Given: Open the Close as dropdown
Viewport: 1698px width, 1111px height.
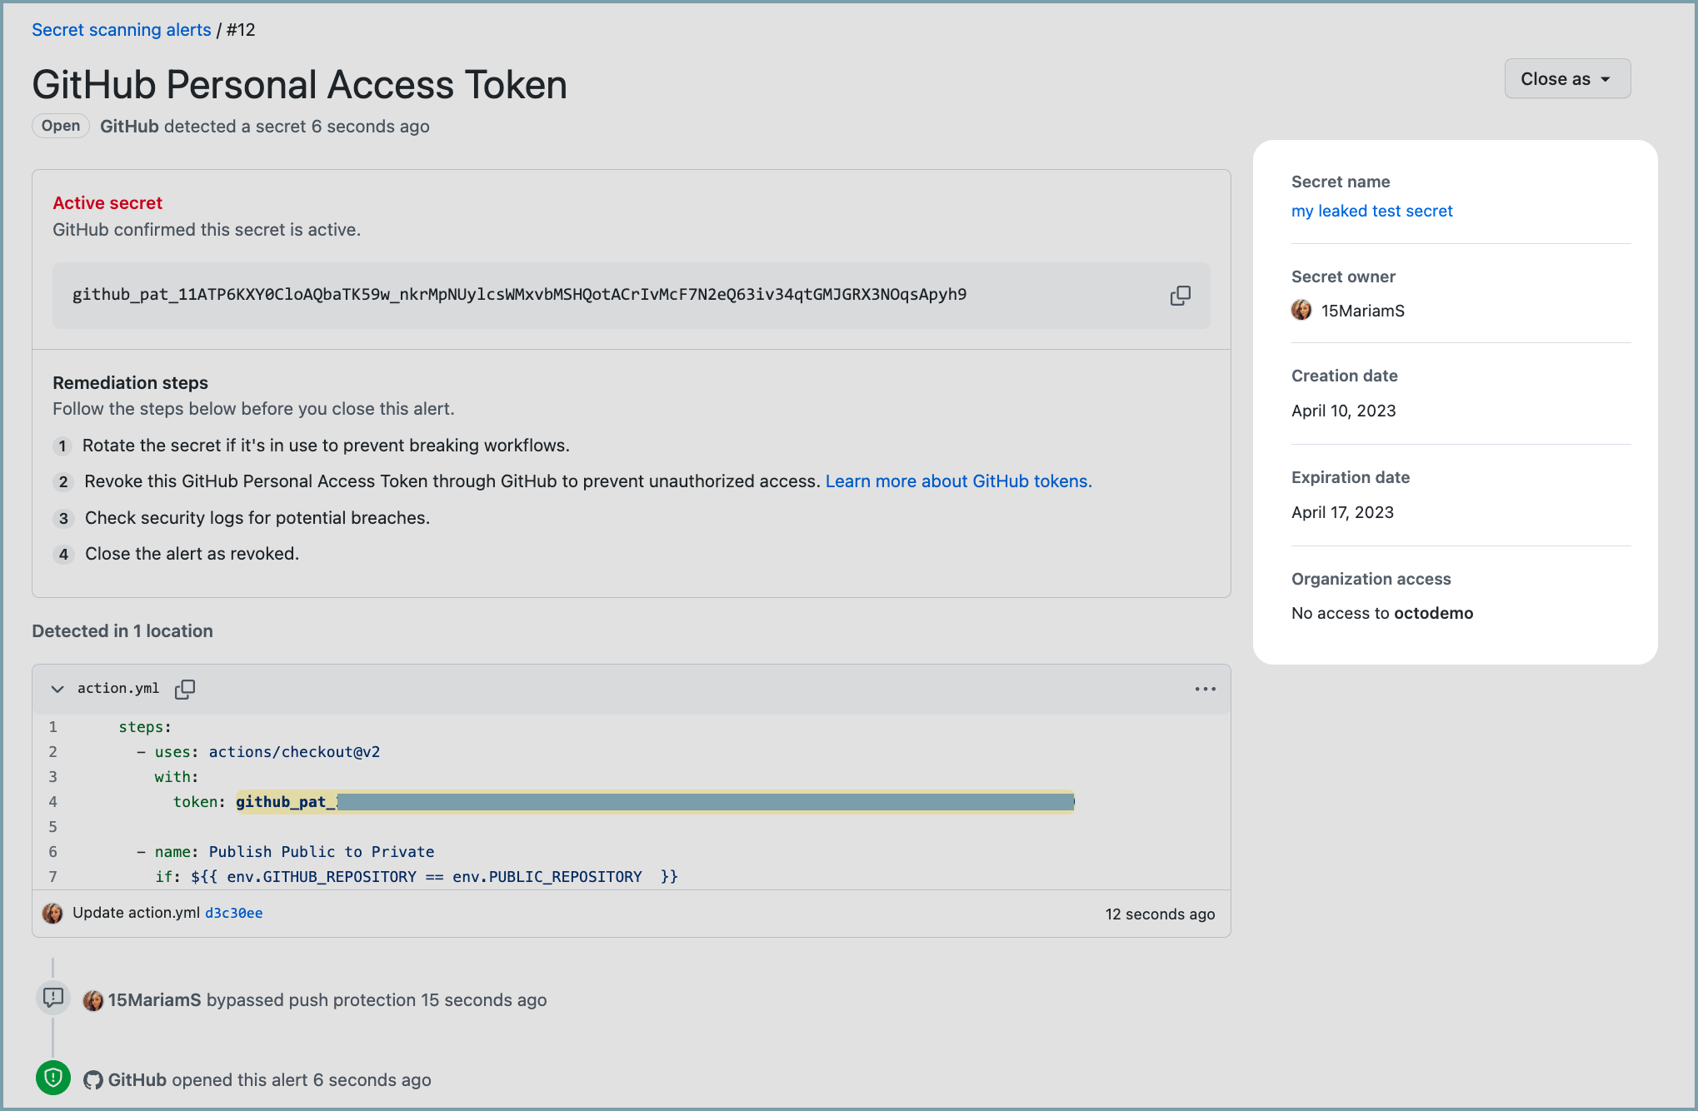Looking at the screenshot, I should [1567, 79].
